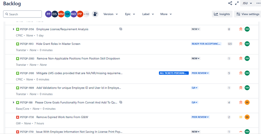
Task: Open 'Employee License/Requirement Analysis' issue
Action: click(x=62, y=29)
